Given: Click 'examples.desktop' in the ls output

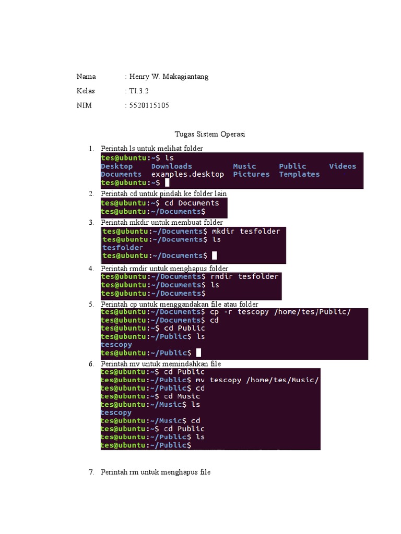Looking at the screenshot, I should point(187,174).
